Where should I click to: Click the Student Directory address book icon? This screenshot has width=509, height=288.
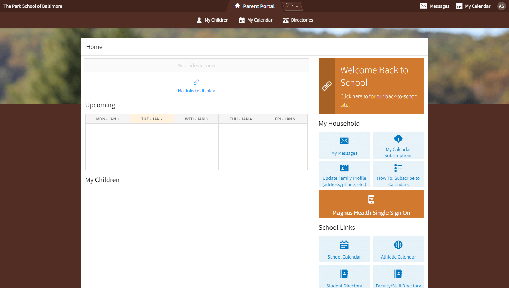(344, 273)
